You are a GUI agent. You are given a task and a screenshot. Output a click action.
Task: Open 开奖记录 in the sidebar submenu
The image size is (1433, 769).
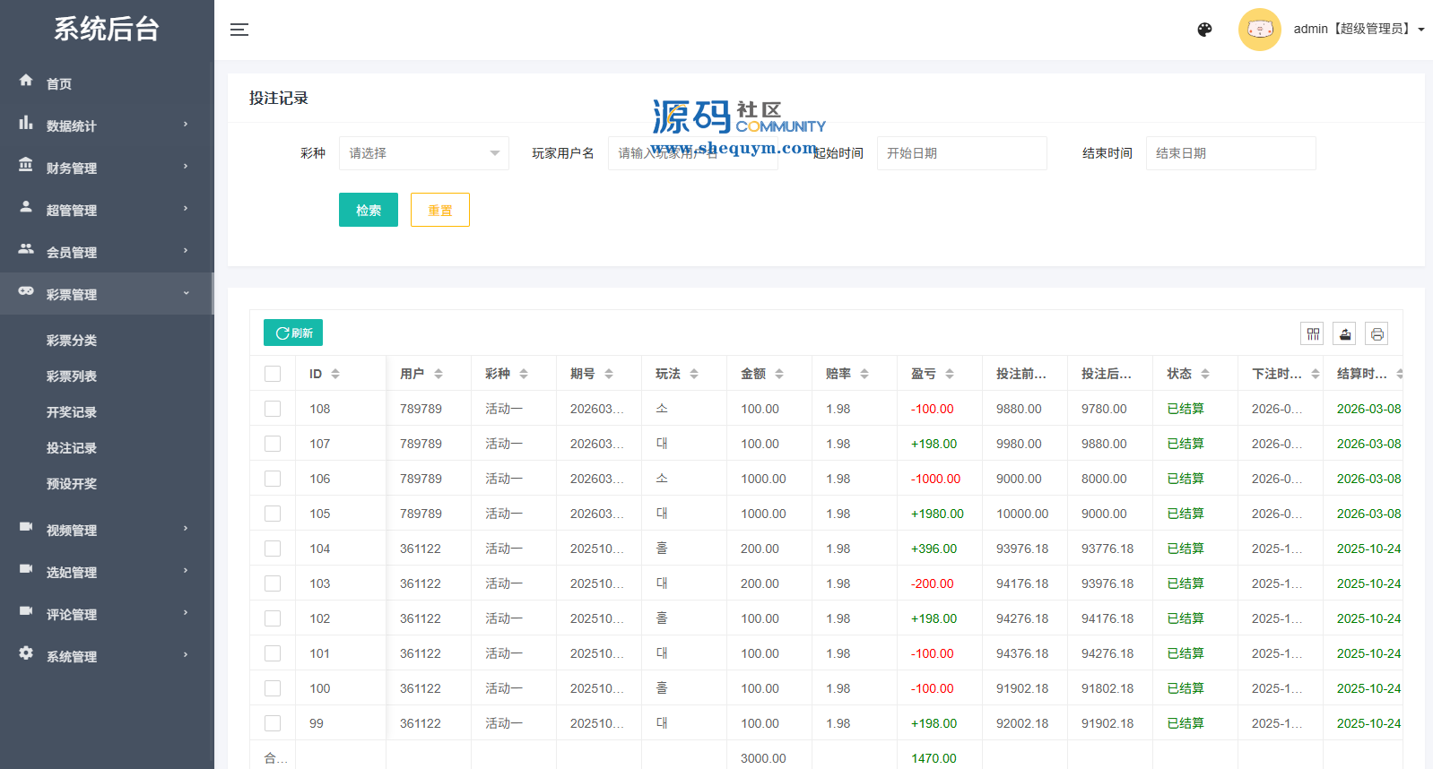pos(72,412)
